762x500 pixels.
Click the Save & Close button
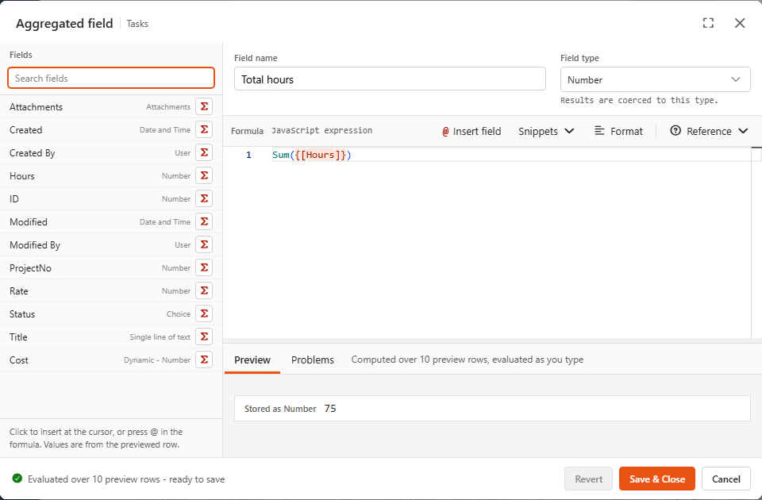pos(657,479)
